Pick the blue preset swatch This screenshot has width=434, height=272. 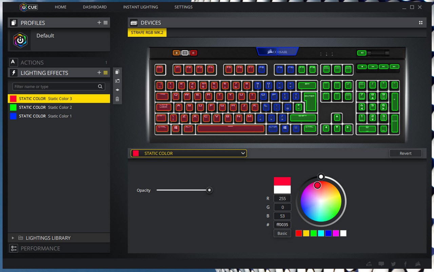point(329,233)
